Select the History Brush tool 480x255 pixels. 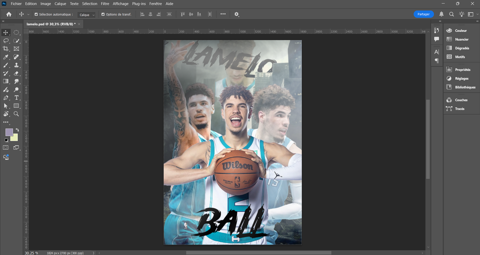[6, 73]
